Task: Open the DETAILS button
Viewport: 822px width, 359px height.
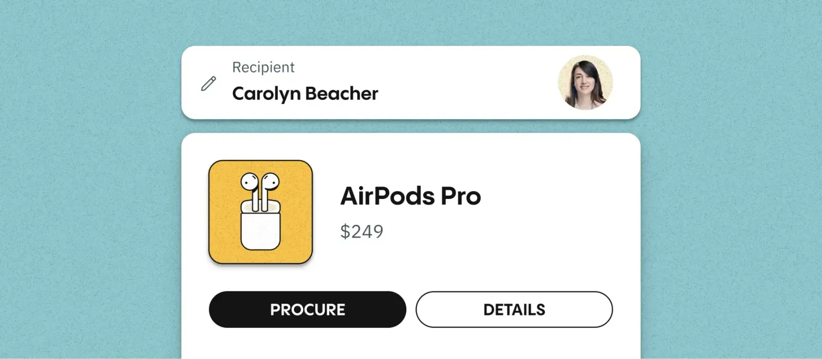Action: (x=514, y=309)
